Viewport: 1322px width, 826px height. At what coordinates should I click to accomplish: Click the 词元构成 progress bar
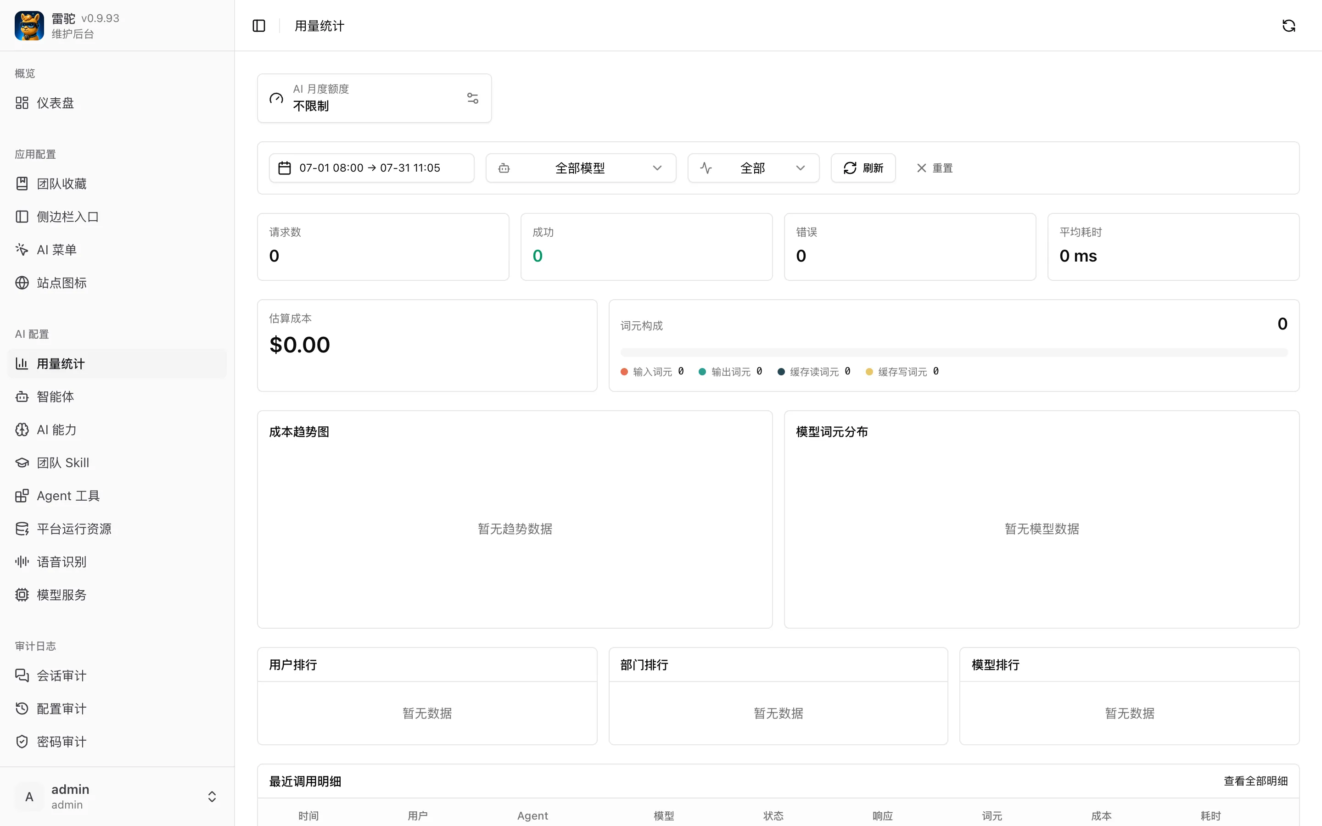click(954, 352)
